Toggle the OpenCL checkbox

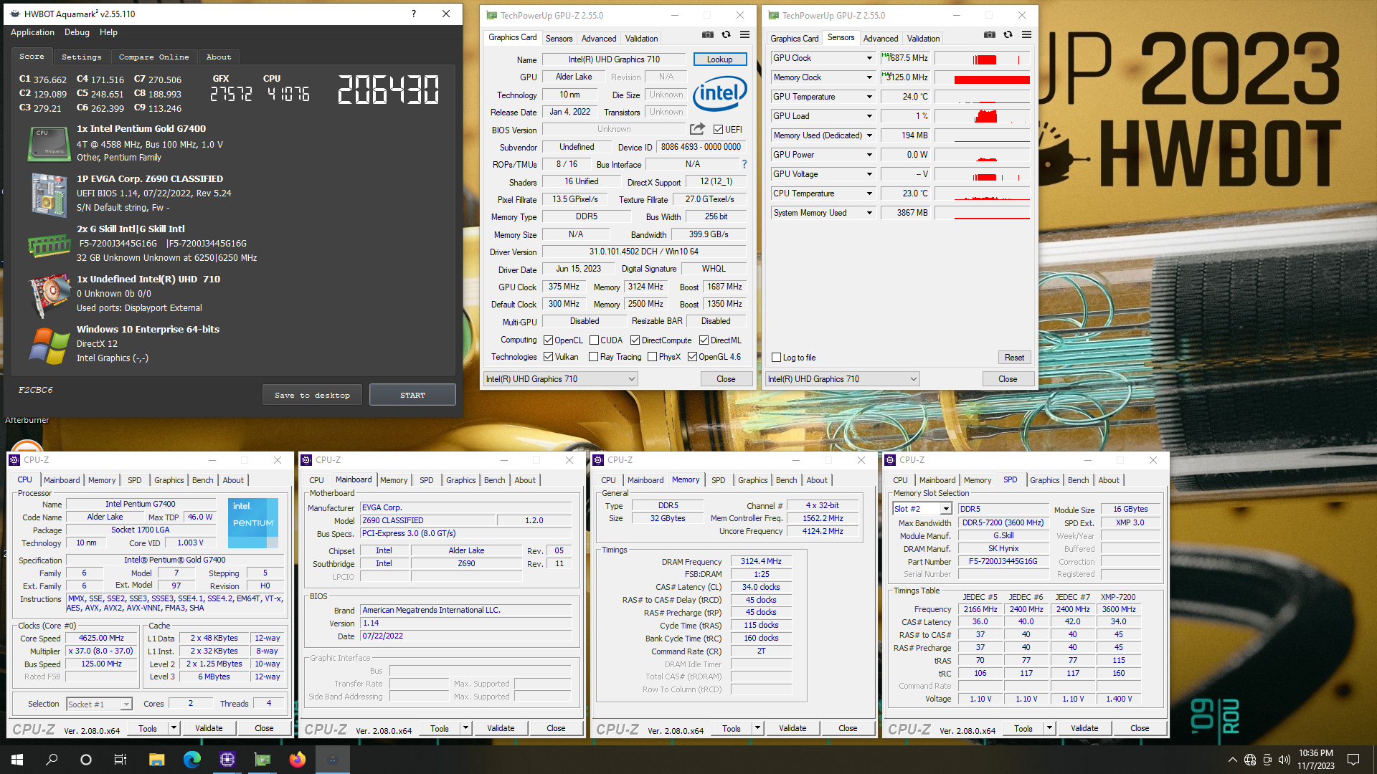(x=548, y=340)
